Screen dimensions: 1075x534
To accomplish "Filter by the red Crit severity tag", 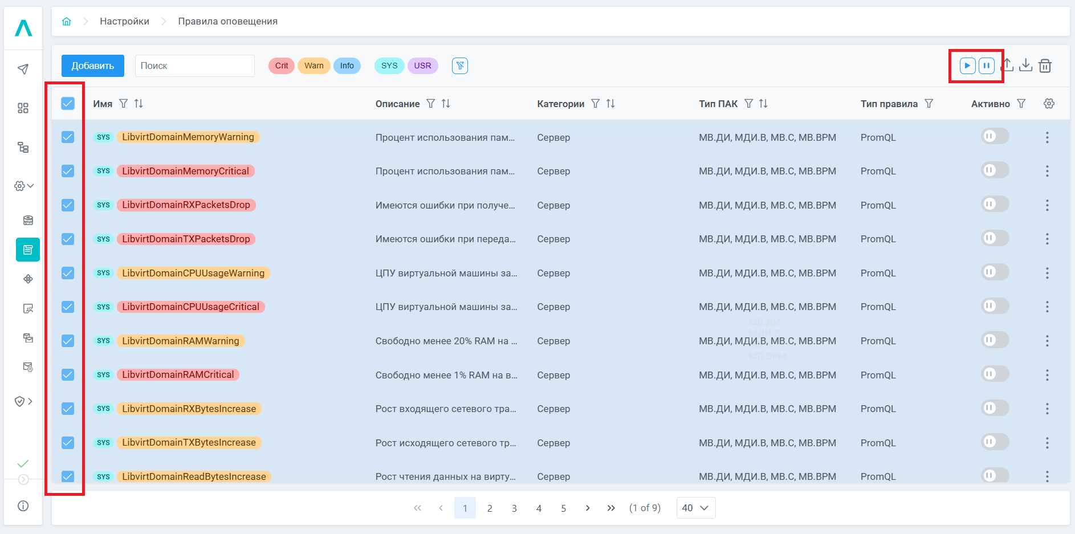I will (282, 66).
